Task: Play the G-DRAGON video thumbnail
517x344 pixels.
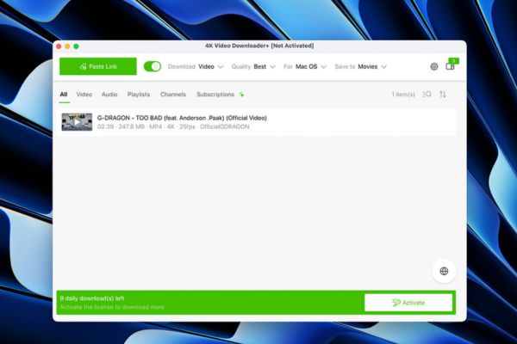Action: point(77,122)
